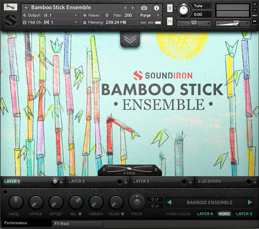Click the wrench edit-mode icon
The image size is (259, 229).
(x=10, y=7)
